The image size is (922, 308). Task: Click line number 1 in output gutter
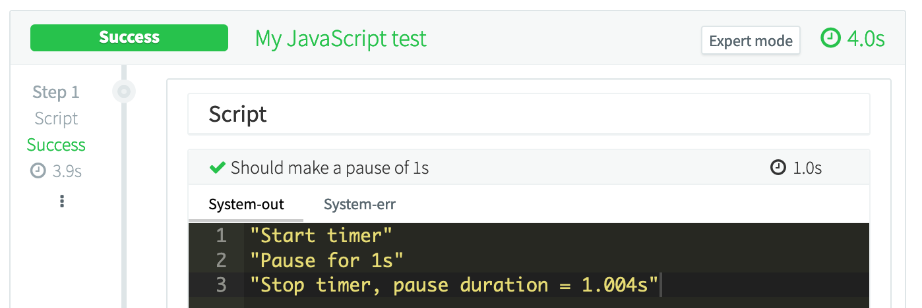click(220, 235)
